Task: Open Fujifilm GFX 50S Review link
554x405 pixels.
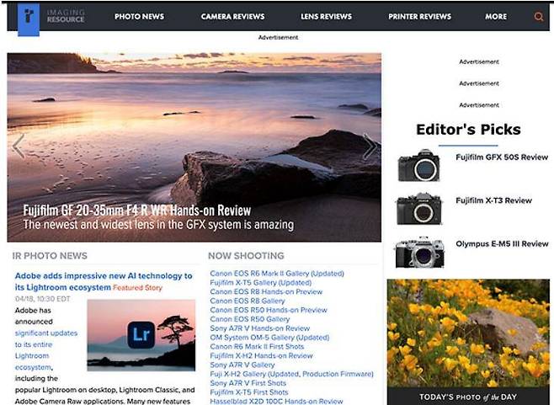Action: tap(502, 157)
